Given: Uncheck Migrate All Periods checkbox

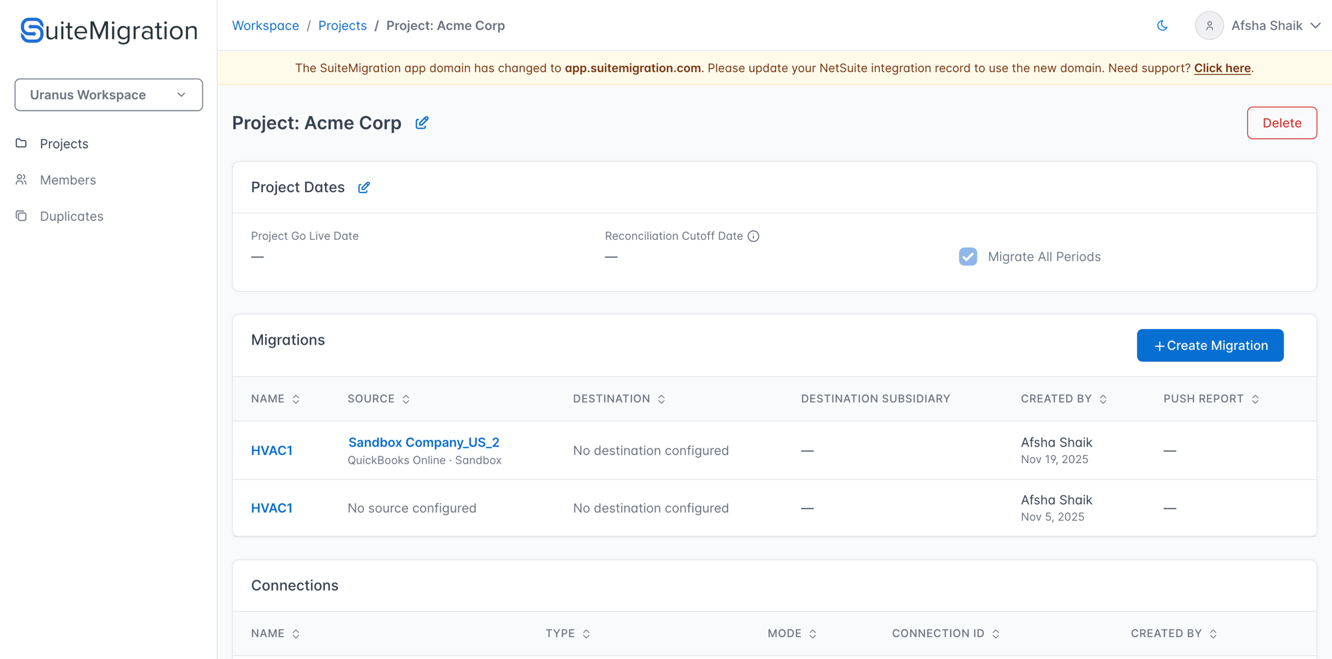Looking at the screenshot, I should tap(968, 257).
